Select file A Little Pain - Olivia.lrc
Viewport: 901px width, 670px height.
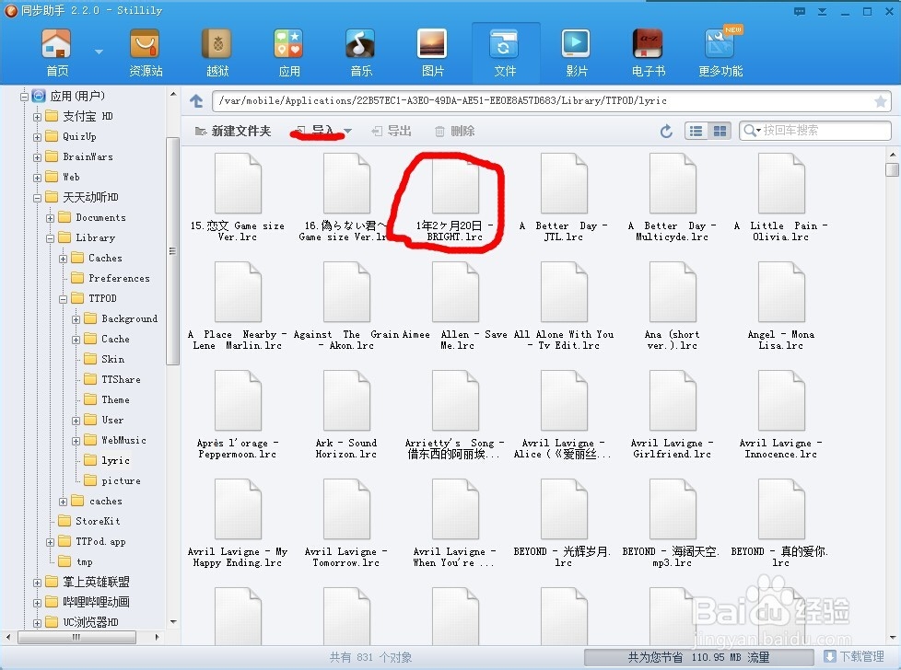[781, 197]
